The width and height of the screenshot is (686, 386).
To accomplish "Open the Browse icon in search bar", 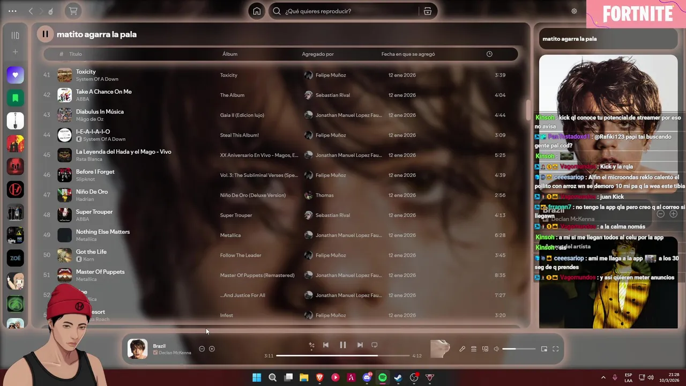I will pos(428,11).
